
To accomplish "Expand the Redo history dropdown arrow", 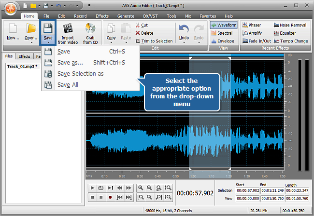I will click(x=199, y=42).
